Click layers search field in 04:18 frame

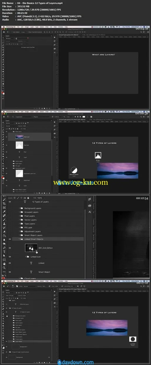point(21,38)
